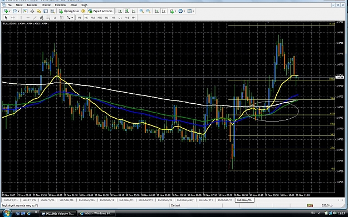
Task: Open the Templates icon
Action: pos(189,11)
